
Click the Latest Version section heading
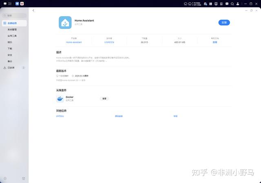[61, 71]
